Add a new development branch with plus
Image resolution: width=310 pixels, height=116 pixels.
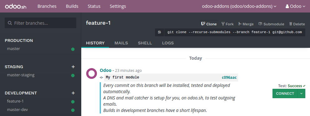[73, 93]
